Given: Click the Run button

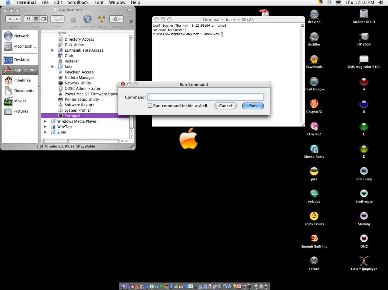Looking at the screenshot, I should click(253, 106).
